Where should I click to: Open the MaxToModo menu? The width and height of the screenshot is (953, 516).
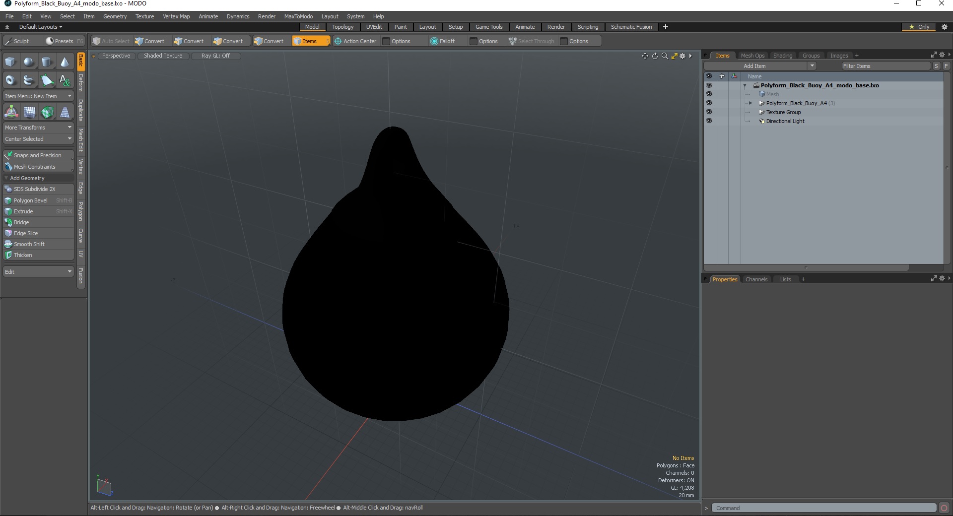(x=298, y=16)
